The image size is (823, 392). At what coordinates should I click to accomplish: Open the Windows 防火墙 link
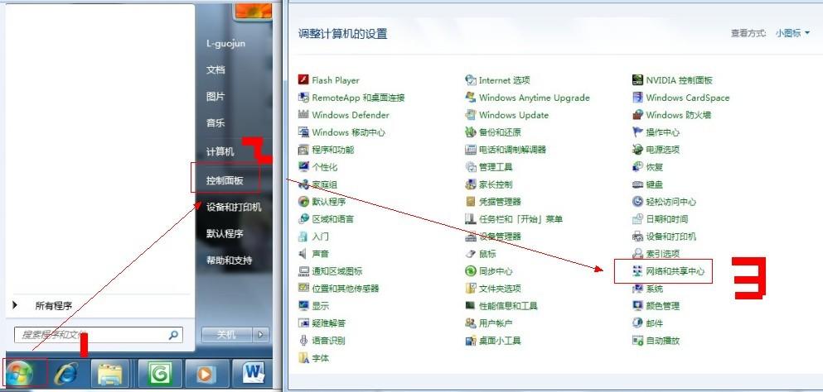678,115
